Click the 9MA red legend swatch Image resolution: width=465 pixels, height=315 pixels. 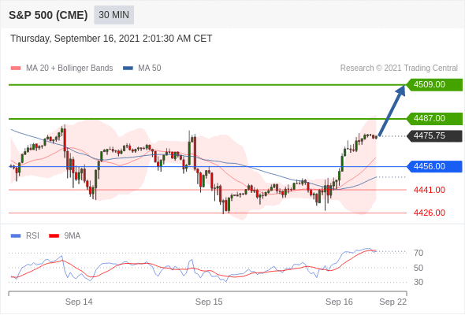click(54, 236)
